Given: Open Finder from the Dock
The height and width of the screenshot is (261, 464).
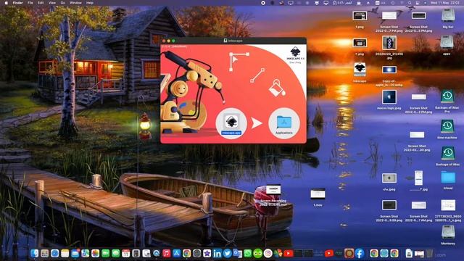Looking at the screenshot, I should (35, 253).
